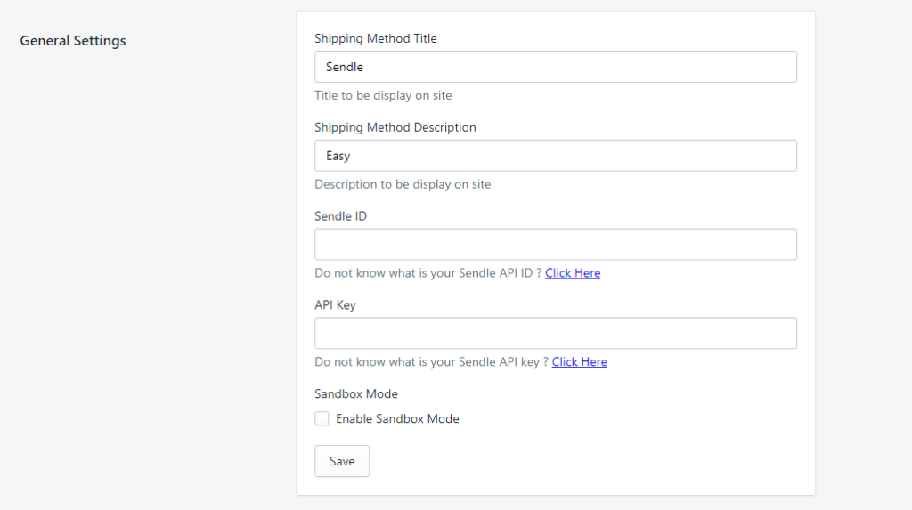The height and width of the screenshot is (510, 912).
Task: Click into the empty Sendle ID field
Action: tap(556, 244)
